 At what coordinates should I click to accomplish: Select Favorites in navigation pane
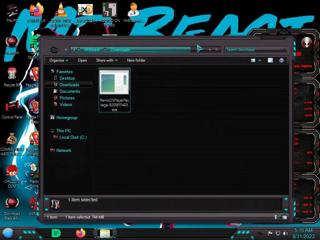pyautogui.click(x=64, y=72)
